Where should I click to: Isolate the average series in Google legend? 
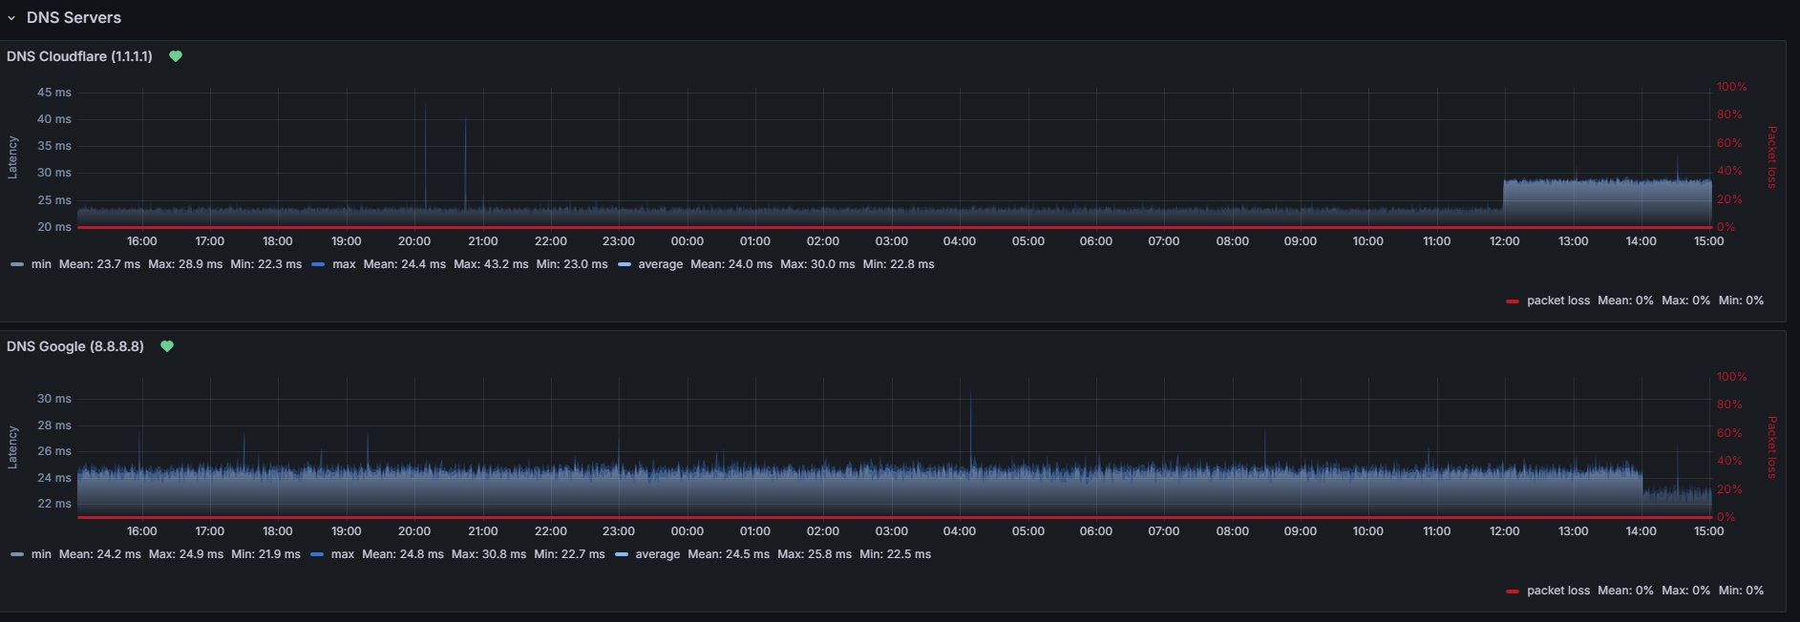coord(657,554)
